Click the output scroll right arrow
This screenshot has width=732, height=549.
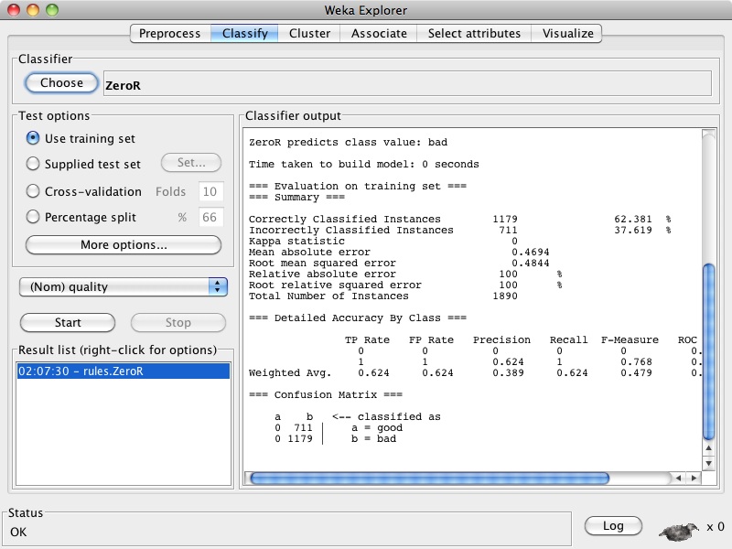pos(694,478)
